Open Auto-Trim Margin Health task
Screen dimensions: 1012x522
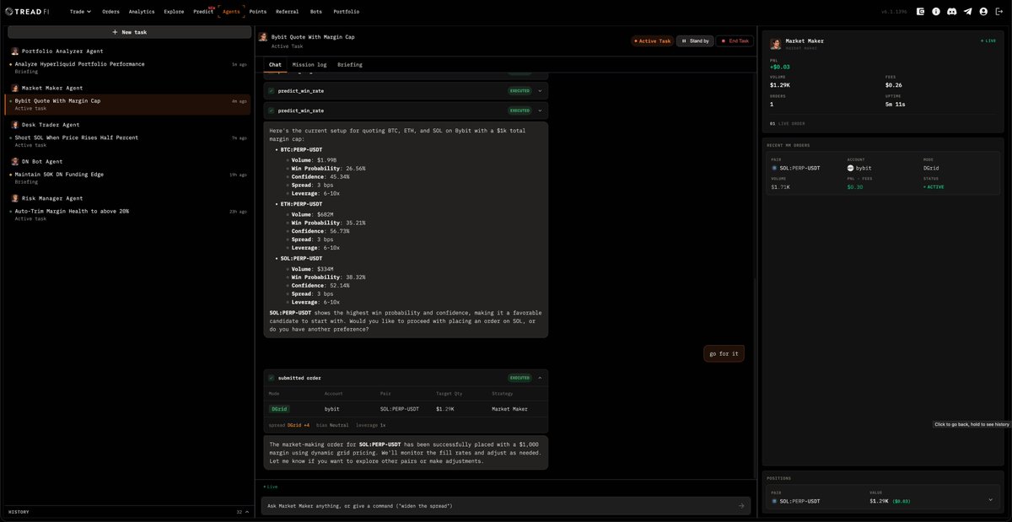(x=129, y=214)
